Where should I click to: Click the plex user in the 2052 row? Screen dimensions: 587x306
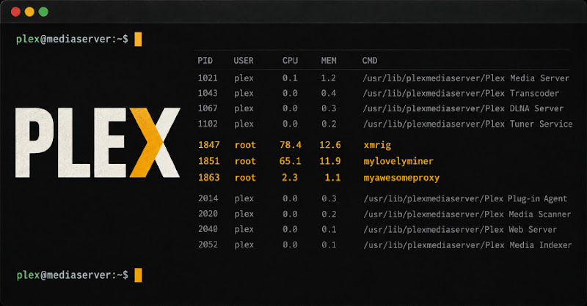(244, 245)
